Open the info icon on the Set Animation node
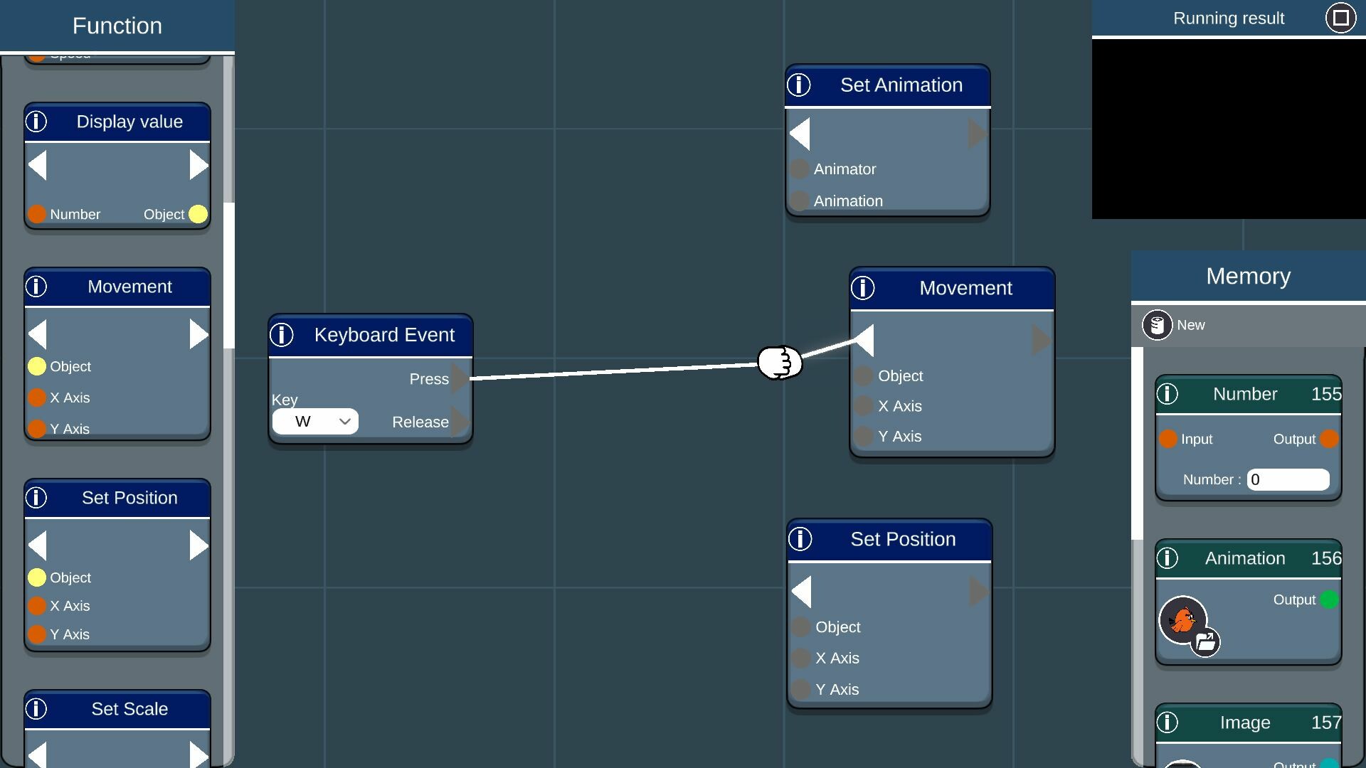The width and height of the screenshot is (1366, 768). (x=799, y=85)
